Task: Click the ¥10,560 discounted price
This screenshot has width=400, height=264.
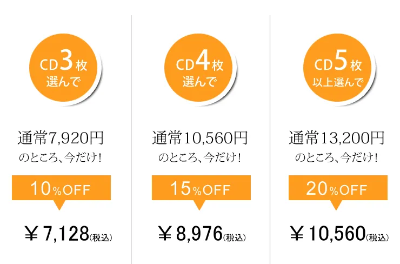Action: pos(328,234)
